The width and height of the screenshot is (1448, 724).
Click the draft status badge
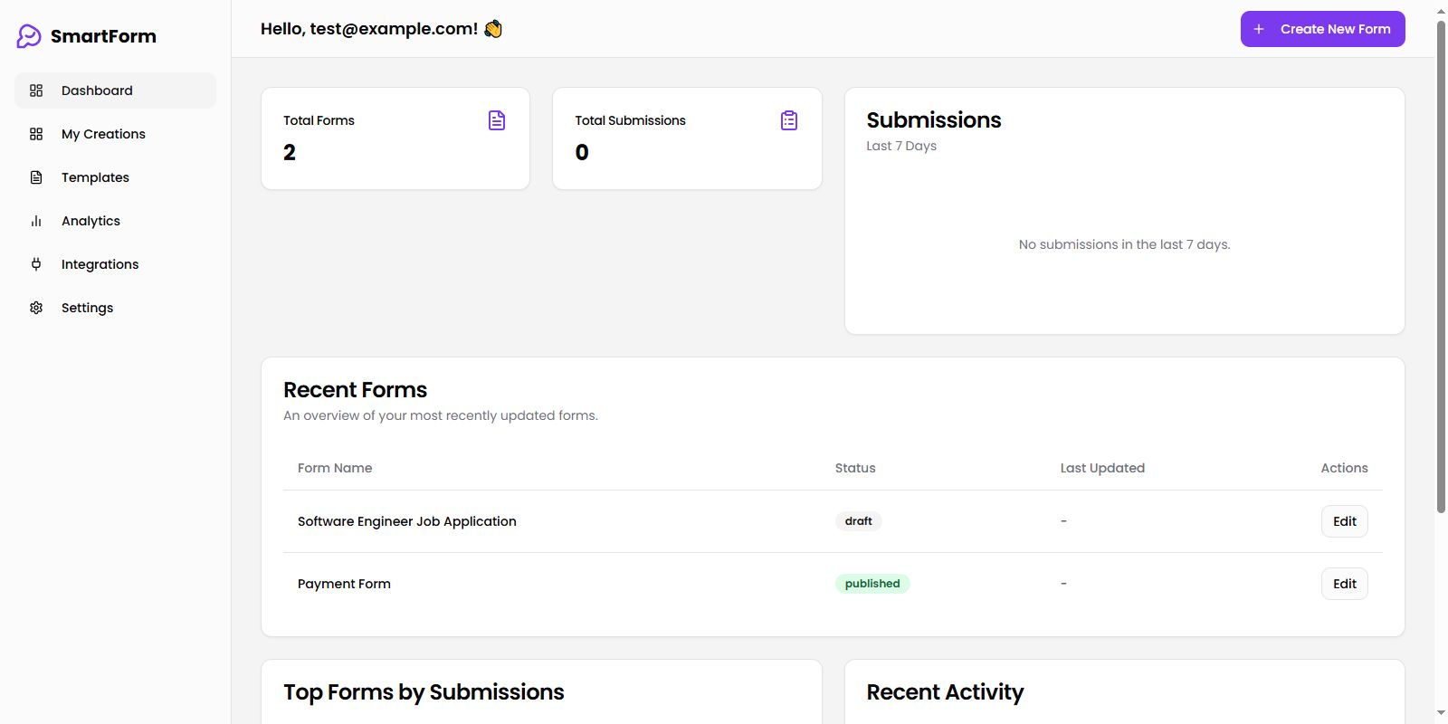(858, 521)
